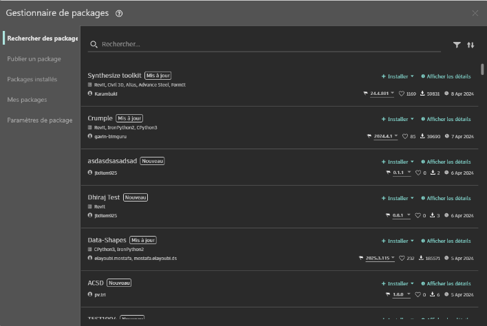Open version dropdown 24.4.801 for Synthesize toolkit
The image size is (487, 326).
[x=382, y=94]
